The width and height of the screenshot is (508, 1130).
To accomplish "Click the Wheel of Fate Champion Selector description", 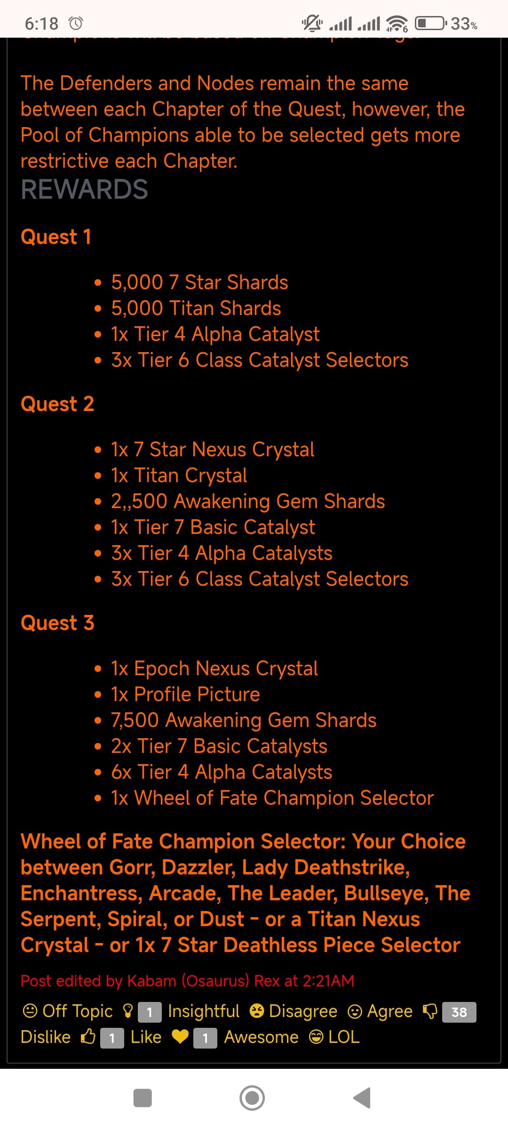I will point(245,893).
